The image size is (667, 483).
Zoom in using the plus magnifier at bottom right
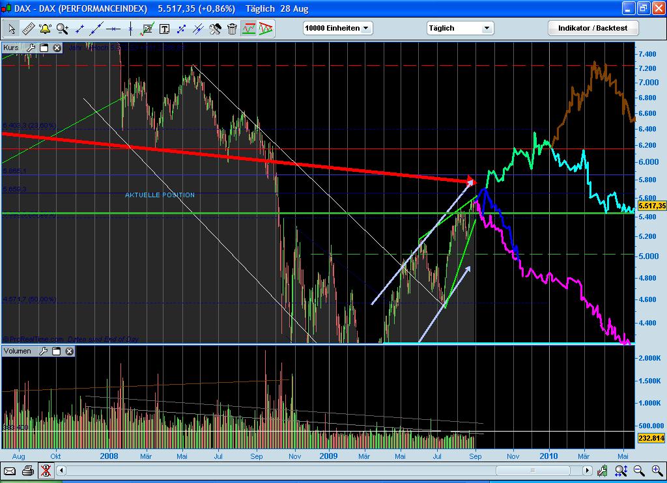(x=655, y=471)
